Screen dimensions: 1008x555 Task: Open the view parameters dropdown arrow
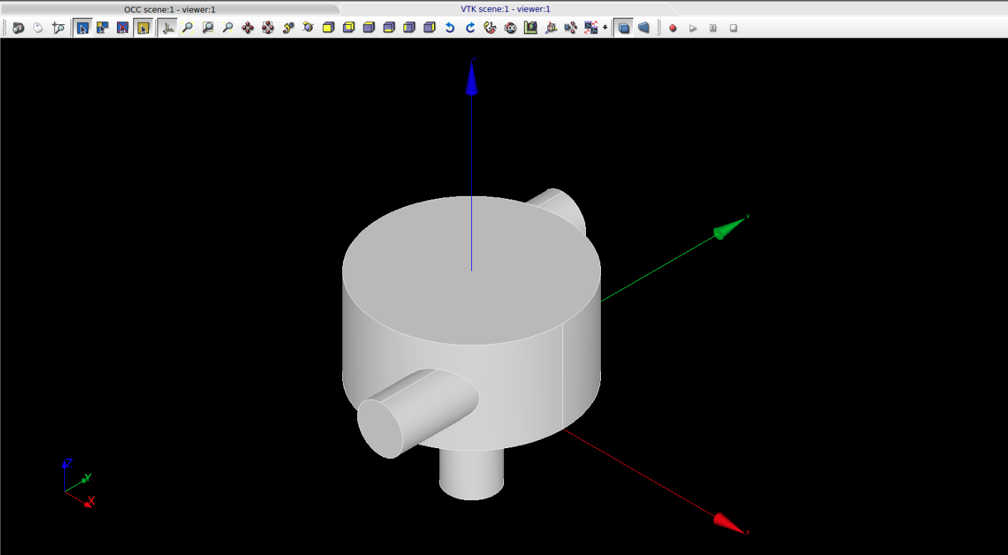click(x=605, y=28)
